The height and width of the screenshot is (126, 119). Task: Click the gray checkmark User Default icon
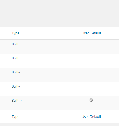tap(91, 100)
